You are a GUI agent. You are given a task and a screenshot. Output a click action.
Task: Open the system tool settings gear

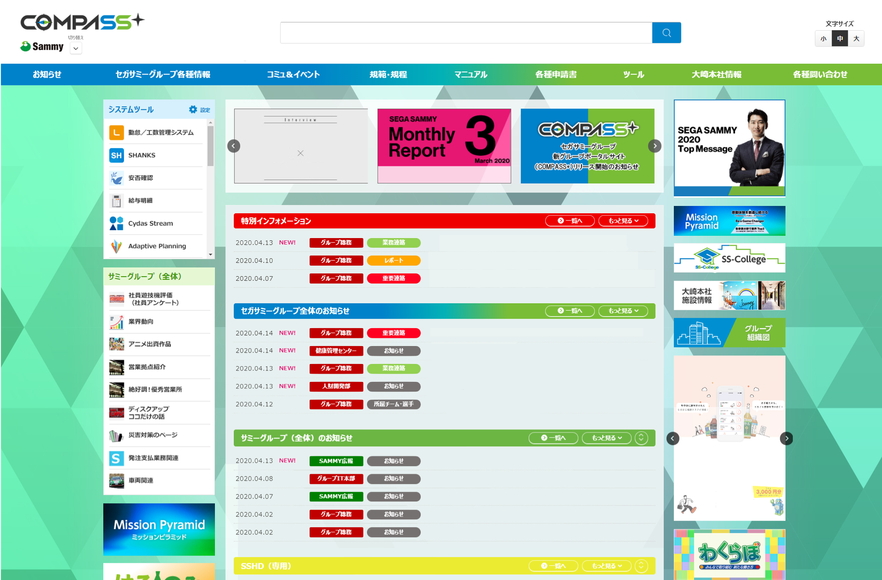[x=193, y=109]
